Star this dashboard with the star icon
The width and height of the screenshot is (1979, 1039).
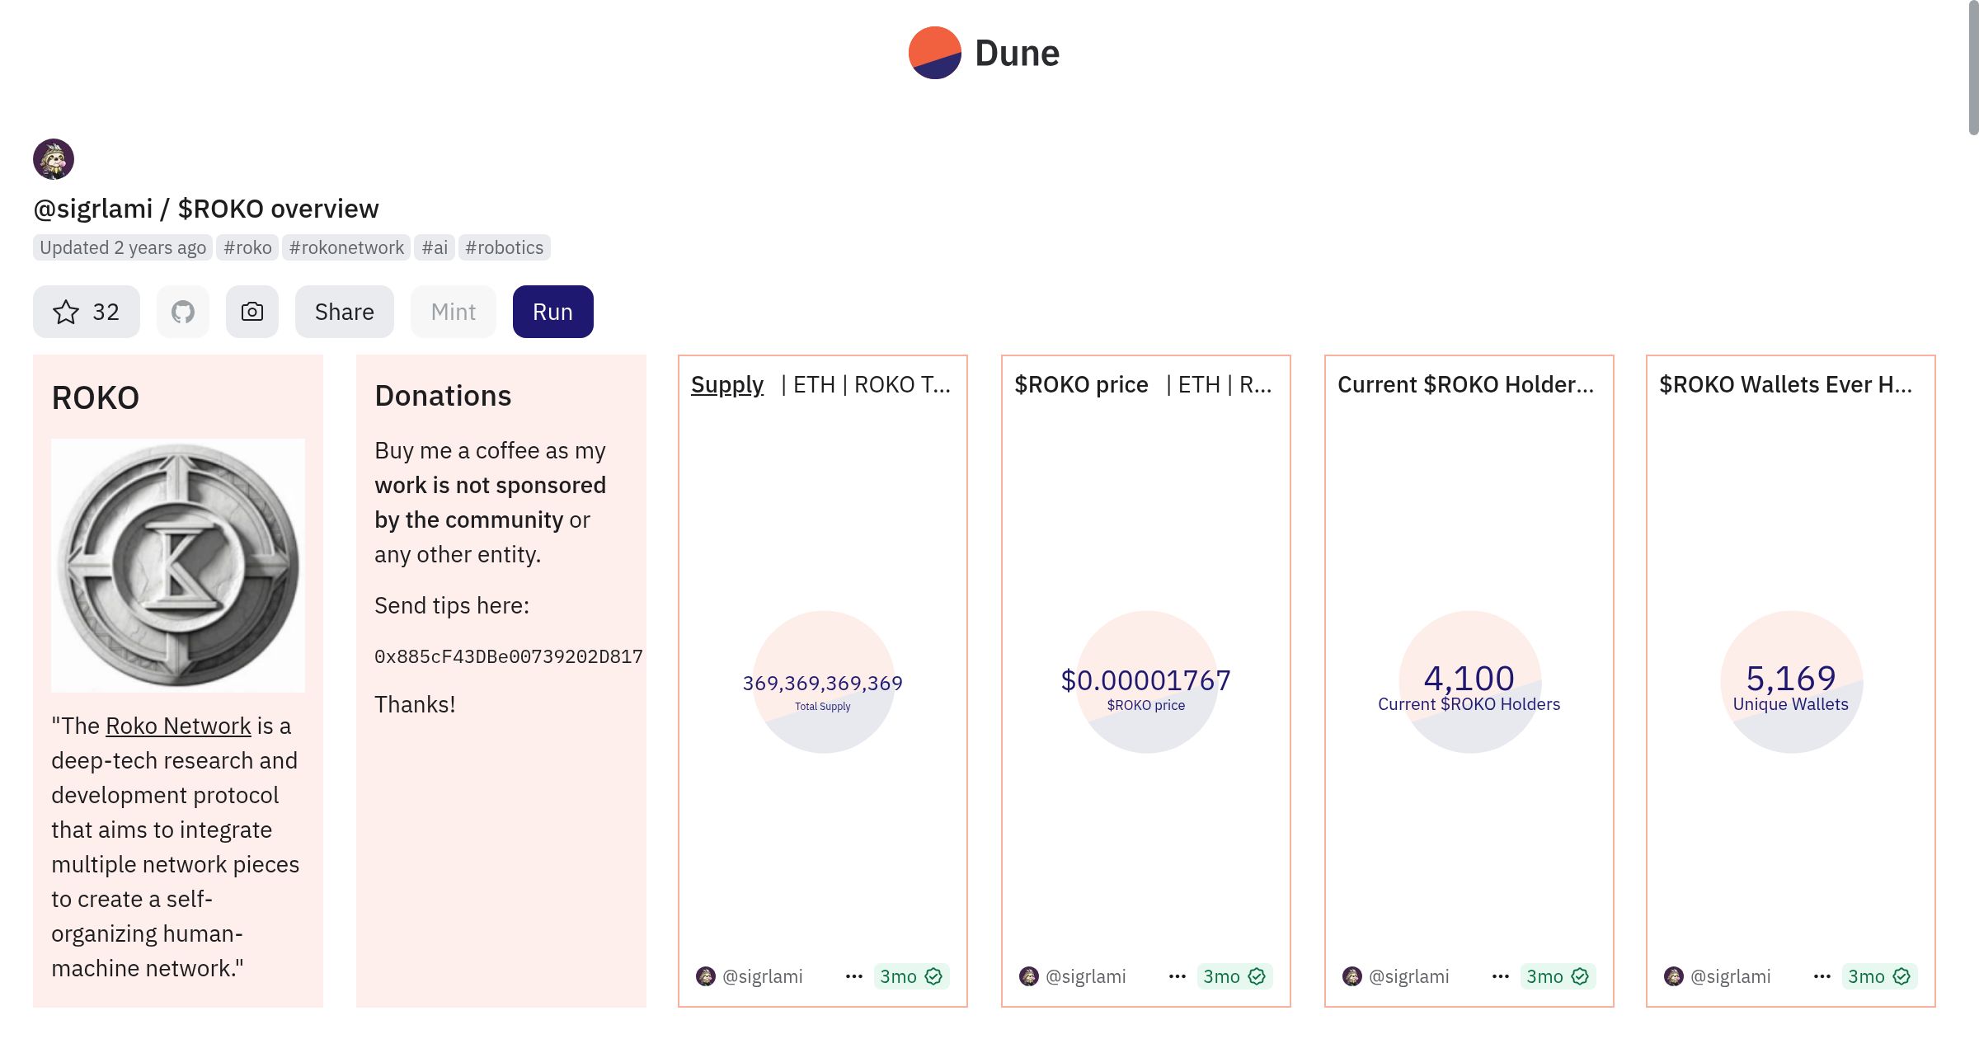click(x=66, y=312)
